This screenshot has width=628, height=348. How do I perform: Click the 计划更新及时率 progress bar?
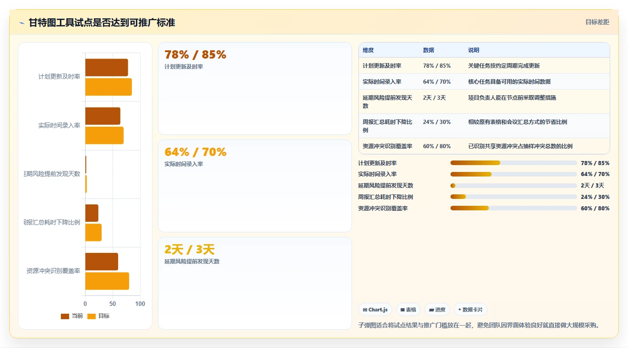[514, 163]
